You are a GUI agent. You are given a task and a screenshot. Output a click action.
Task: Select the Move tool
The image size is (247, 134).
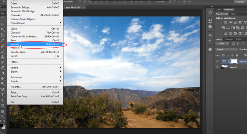pos(2,13)
